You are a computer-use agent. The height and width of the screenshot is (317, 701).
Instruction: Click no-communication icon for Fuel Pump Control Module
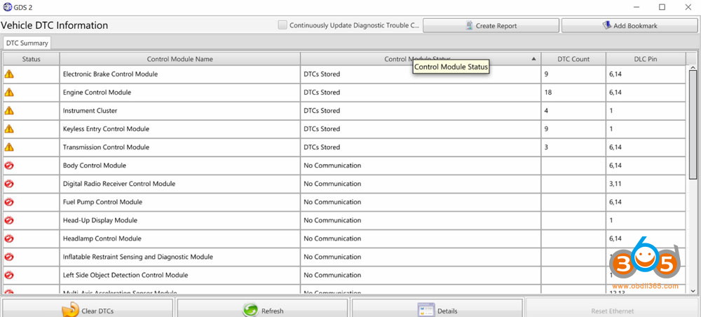pyautogui.click(x=9, y=202)
